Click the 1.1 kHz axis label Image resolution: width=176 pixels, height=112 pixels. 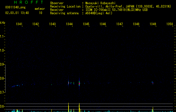click(x=2, y=36)
